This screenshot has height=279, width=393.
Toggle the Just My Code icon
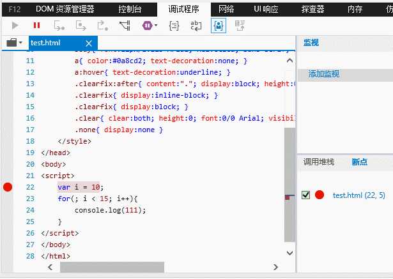coord(219,26)
